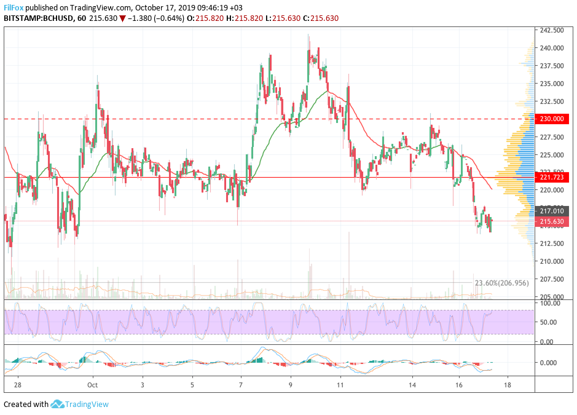Click the low value L:215.630

pyautogui.click(x=283, y=18)
